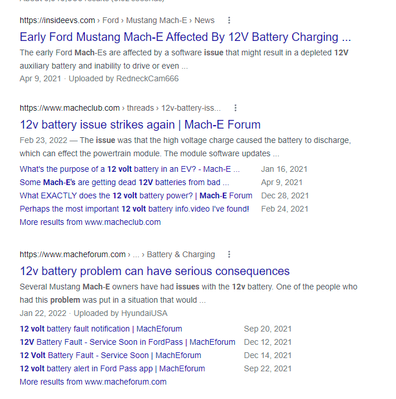The height and width of the screenshot is (399, 396).
Task: Open '12V Battery Fault - Service Soon in FordPass'
Action: click(x=128, y=342)
